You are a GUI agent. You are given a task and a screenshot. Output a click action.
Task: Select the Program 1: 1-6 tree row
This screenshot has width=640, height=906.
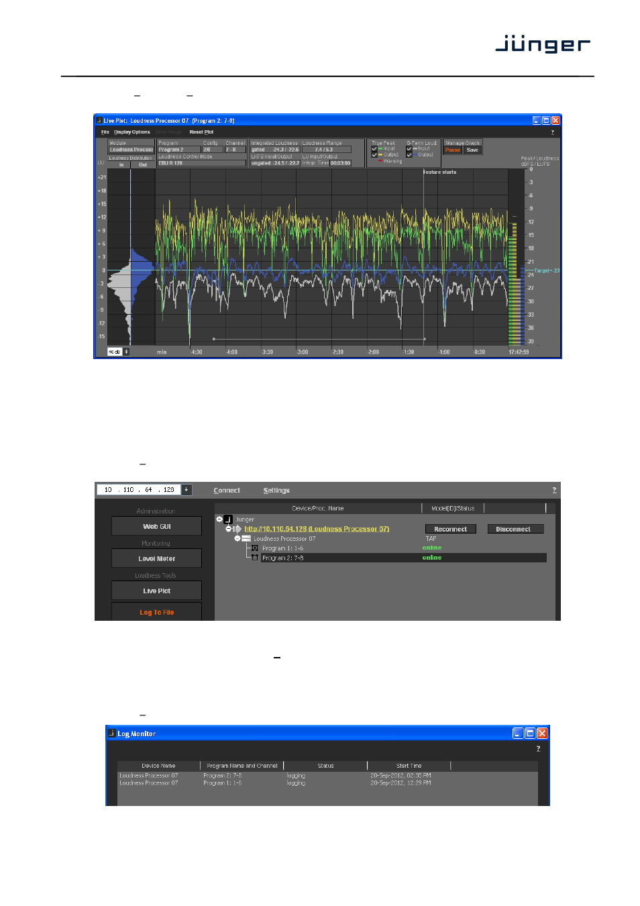coord(282,548)
